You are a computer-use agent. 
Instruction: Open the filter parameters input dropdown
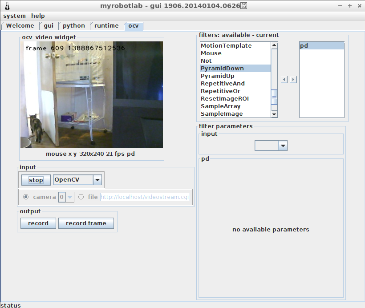pyautogui.click(x=283, y=146)
